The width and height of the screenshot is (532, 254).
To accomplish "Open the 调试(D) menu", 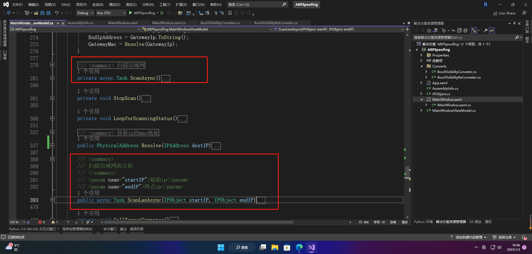I will 115,4.
